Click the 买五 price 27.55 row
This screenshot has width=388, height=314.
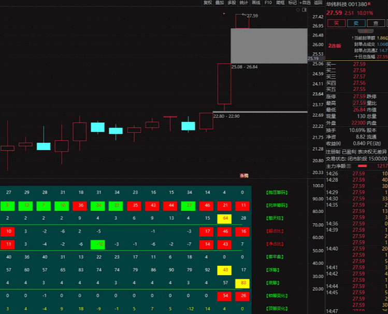pos(356,89)
